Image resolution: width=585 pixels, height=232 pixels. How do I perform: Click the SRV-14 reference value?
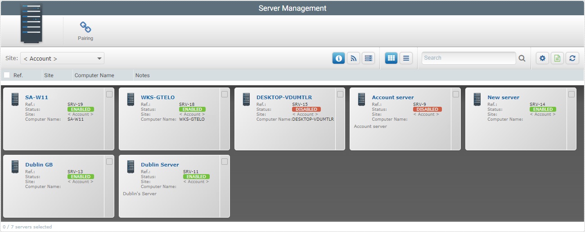coord(537,105)
